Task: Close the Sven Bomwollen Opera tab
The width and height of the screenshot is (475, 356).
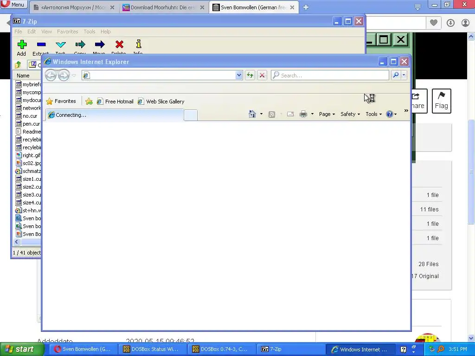Action: click(x=292, y=7)
